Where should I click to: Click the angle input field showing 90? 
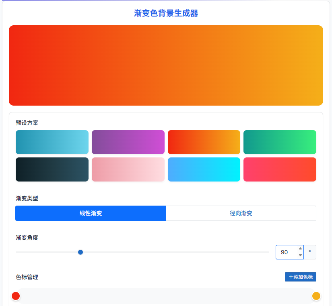point(286,252)
